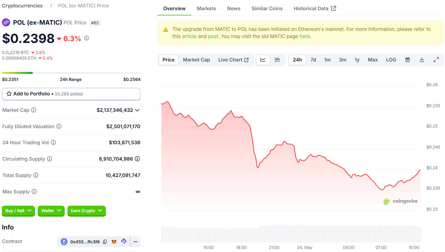The image size is (445, 252).
Task: Click the $2,137,346,432 market cap value
Action: pyautogui.click(x=115, y=110)
